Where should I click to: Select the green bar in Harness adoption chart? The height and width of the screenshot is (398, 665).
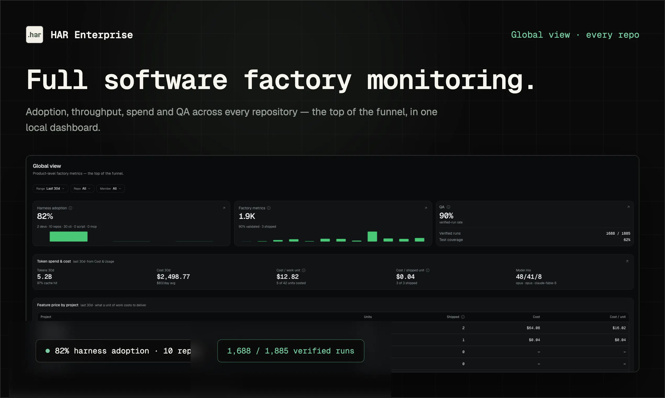click(x=69, y=236)
